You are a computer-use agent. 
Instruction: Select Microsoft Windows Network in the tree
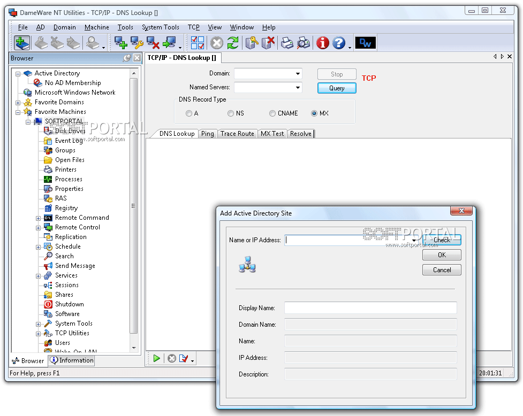click(75, 93)
